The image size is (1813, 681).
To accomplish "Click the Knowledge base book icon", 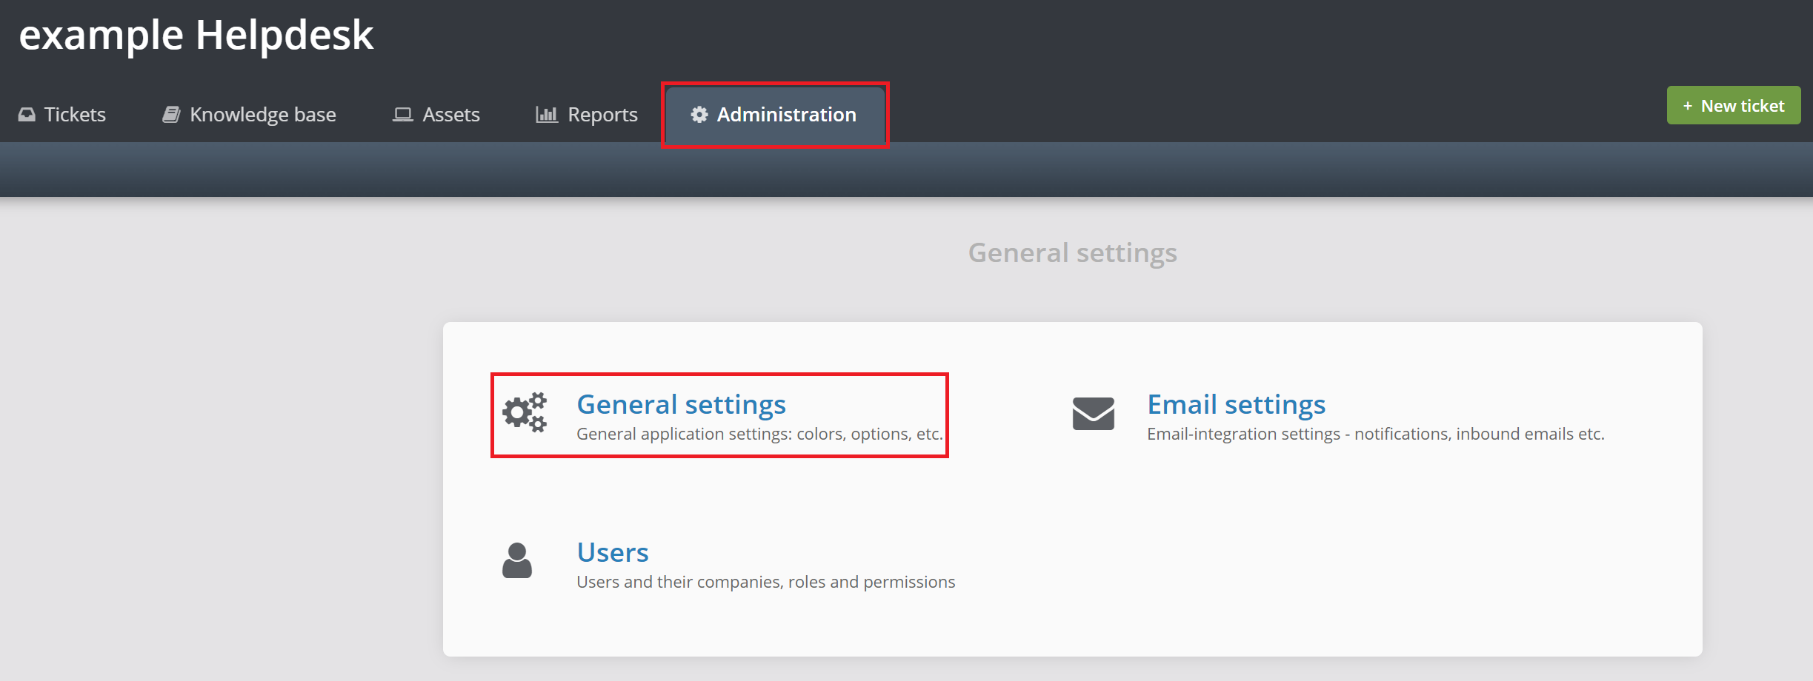I will click(171, 115).
